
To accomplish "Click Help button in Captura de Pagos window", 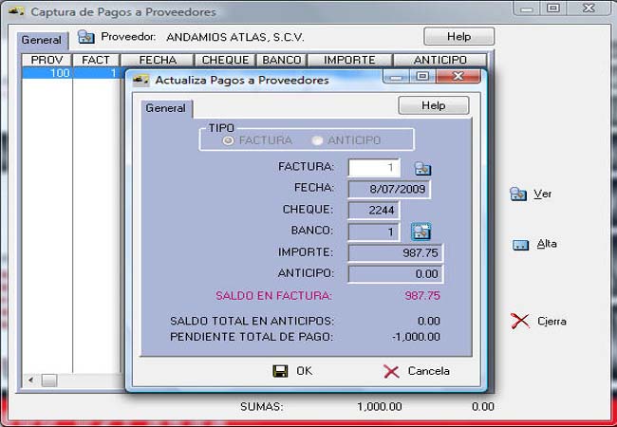I will point(458,37).
